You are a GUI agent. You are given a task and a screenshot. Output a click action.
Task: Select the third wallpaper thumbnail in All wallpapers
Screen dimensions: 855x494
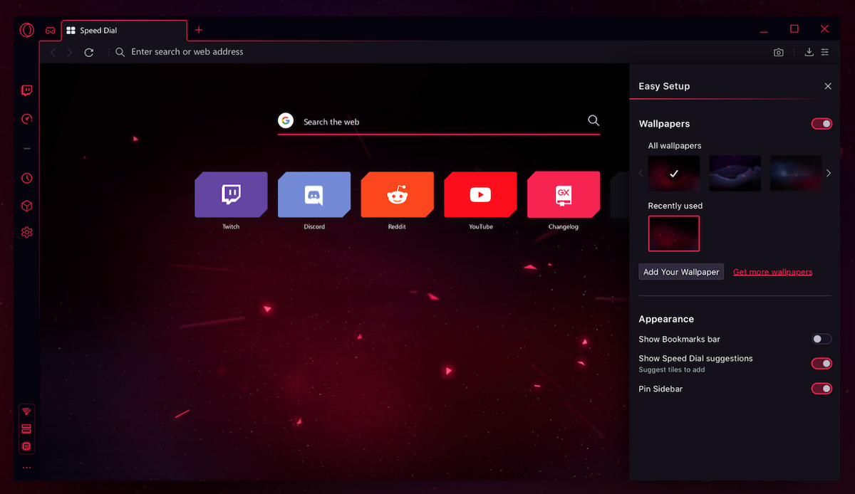coord(796,173)
